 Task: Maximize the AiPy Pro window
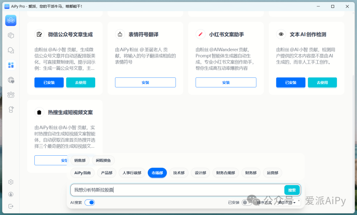pyautogui.click(x=333, y=6)
